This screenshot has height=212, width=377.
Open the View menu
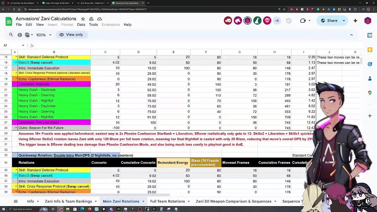(x=40, y=25)
